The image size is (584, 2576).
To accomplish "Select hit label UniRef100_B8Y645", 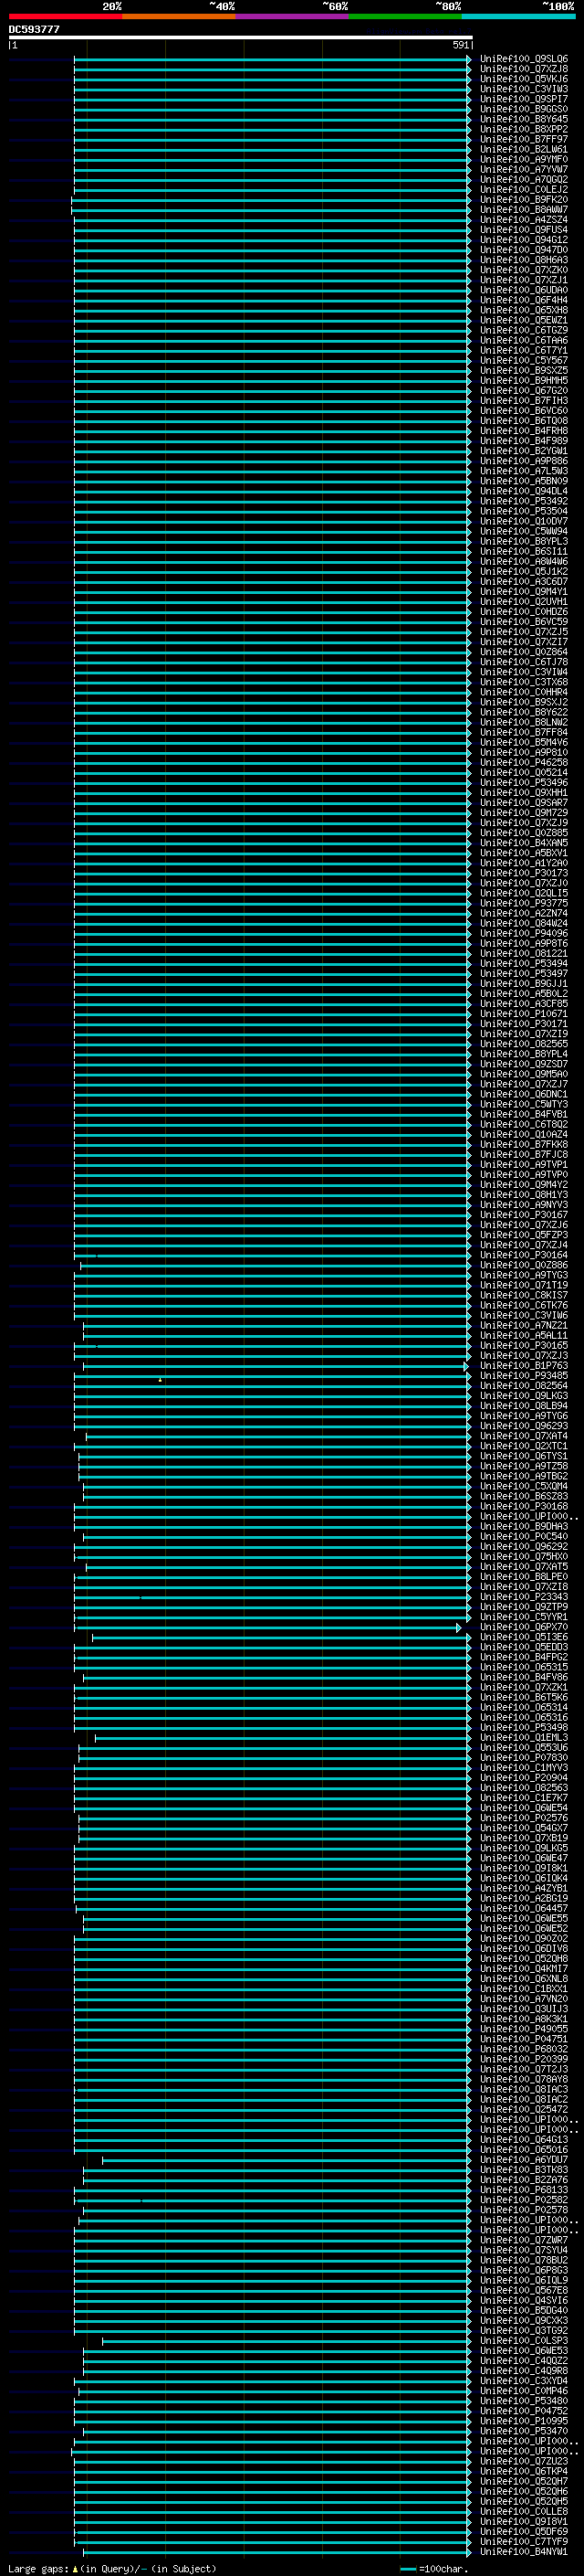I will pyautogui.click(x=524, y=119).
